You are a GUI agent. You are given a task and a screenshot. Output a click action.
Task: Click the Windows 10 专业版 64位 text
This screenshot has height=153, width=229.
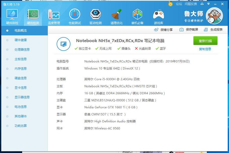(112, 68)
